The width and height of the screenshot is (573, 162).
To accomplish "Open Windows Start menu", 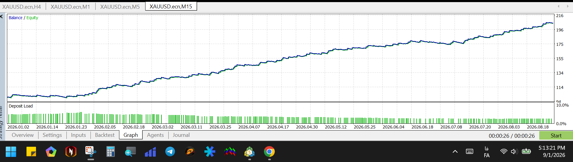I will click(x=11, y=152).
